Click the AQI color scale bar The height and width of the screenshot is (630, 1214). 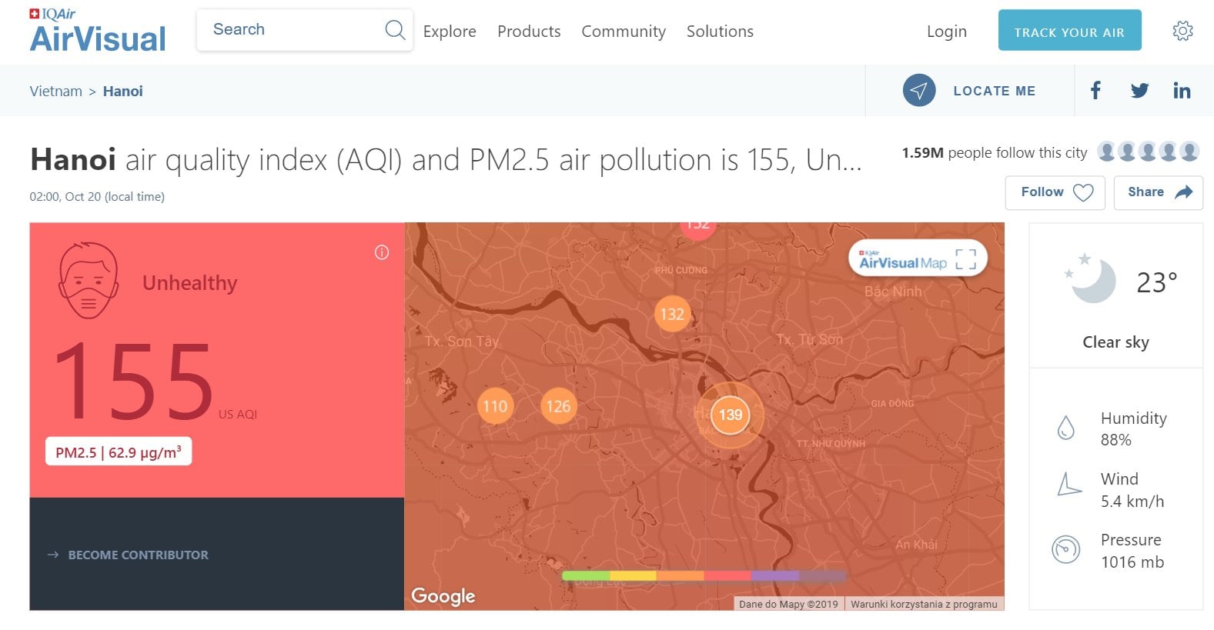(x=704, y=575)
